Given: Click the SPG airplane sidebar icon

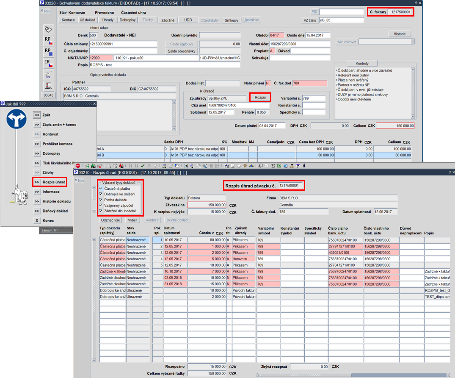Looking at the screenshot, I should pos(48,75).
